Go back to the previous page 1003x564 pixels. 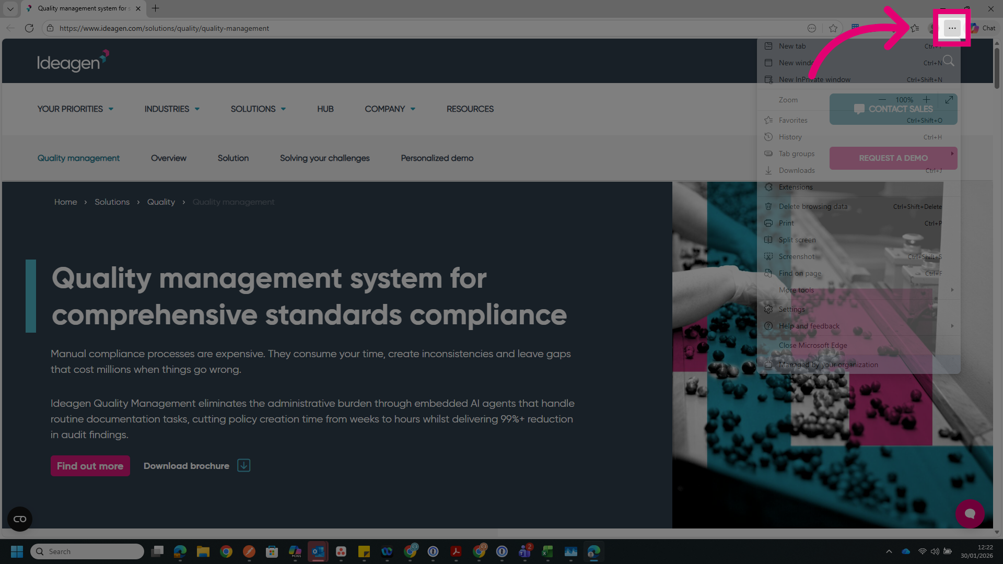tap(10, 28)
